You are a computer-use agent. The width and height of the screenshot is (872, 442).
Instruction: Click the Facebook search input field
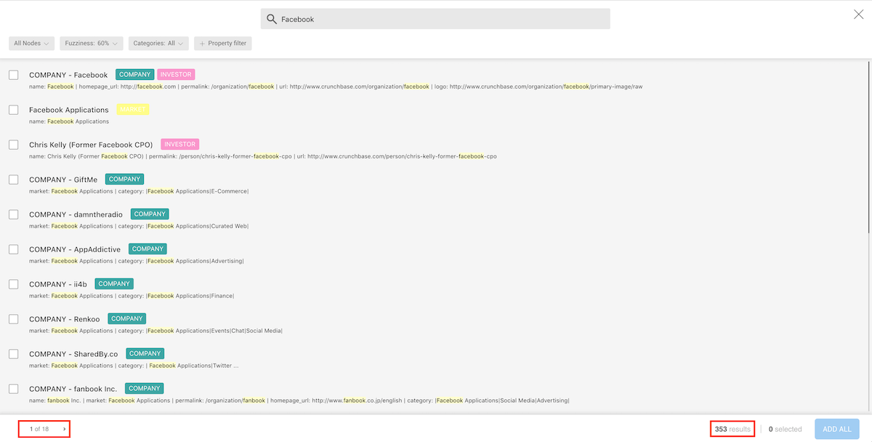point(443,20)
